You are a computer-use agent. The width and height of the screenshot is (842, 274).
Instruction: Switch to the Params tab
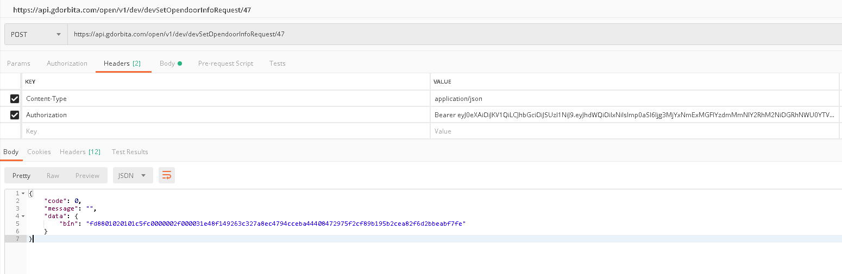coord(18,63)
